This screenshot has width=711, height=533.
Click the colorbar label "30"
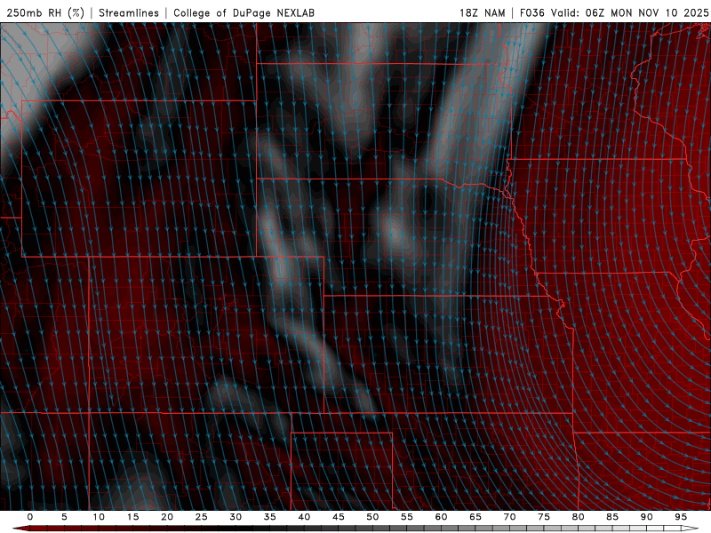236,517
